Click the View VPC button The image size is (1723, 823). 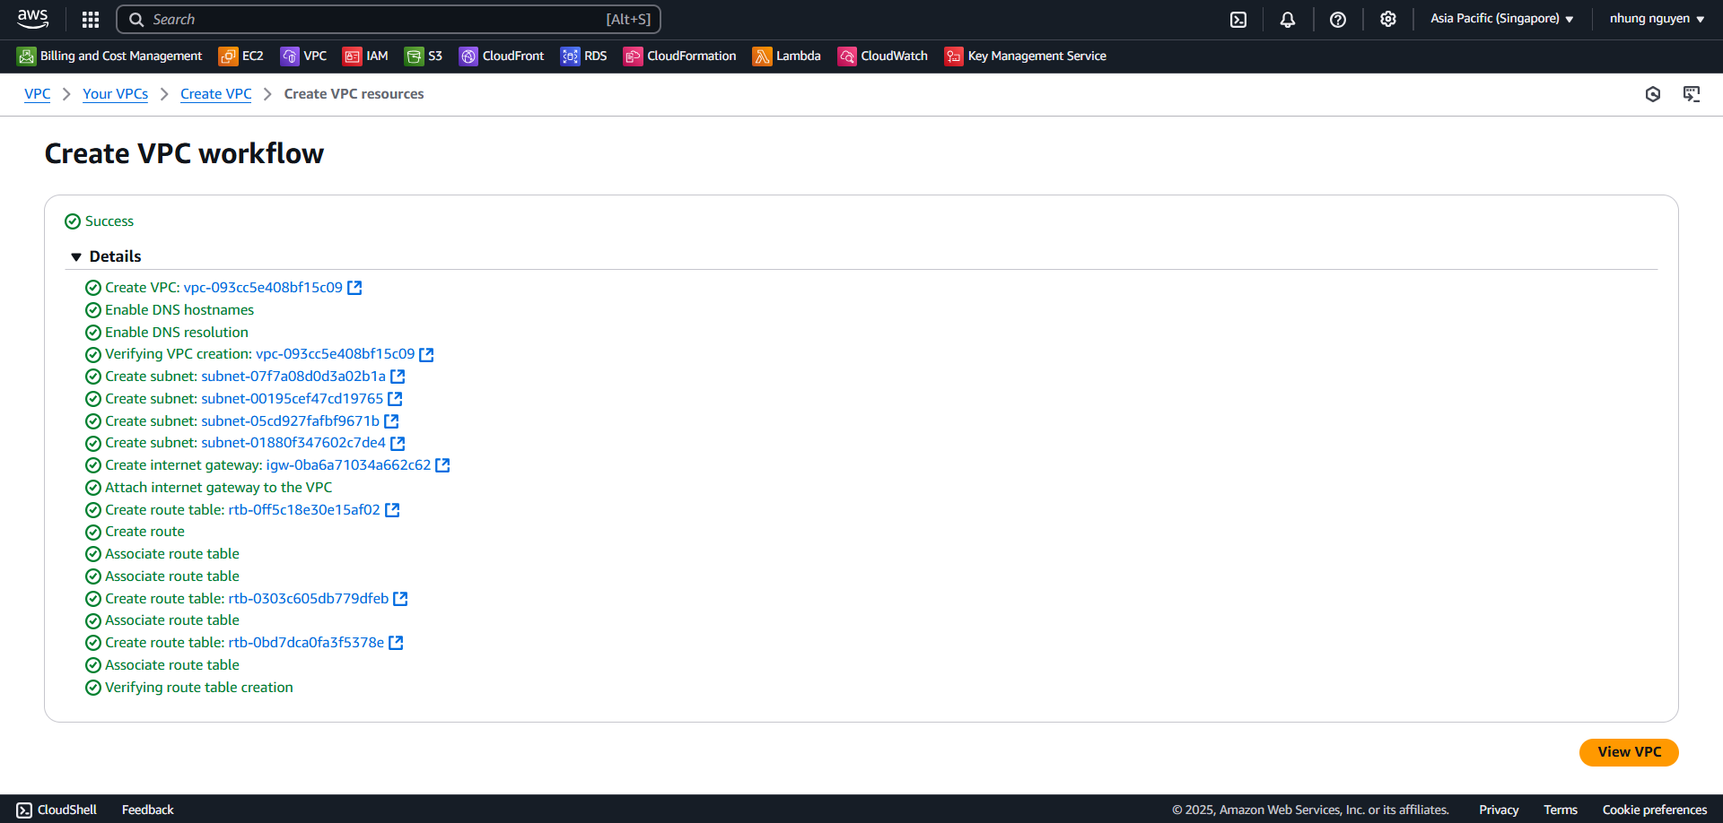pyautogui.click(x=1629, y=752)
